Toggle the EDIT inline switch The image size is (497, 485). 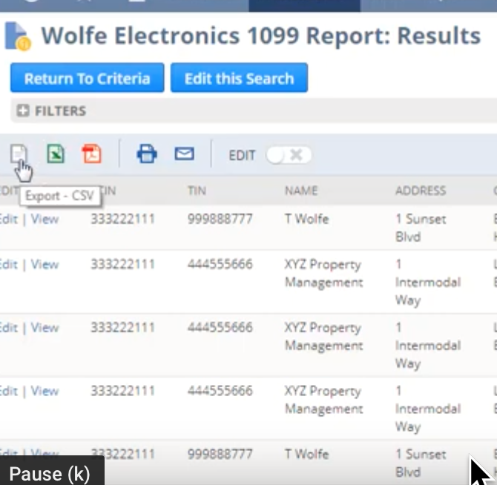289,155
